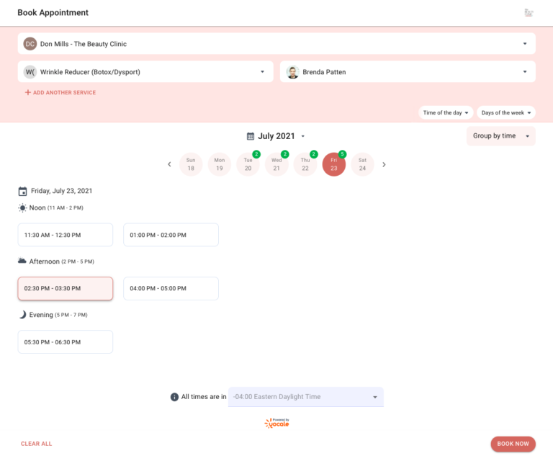Click the DC avatar beside Don Mills clinic
This screenshot has height=456, width=553.
pos(30,44)
